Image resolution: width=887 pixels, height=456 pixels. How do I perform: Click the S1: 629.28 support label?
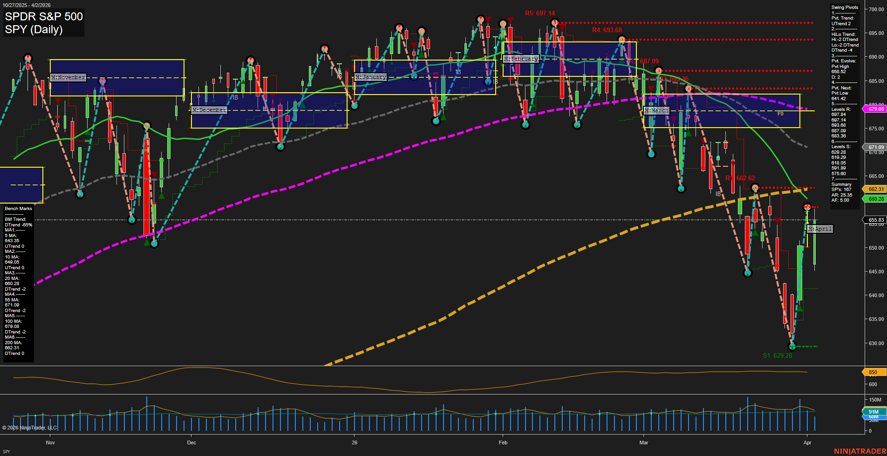pos(777,355)
